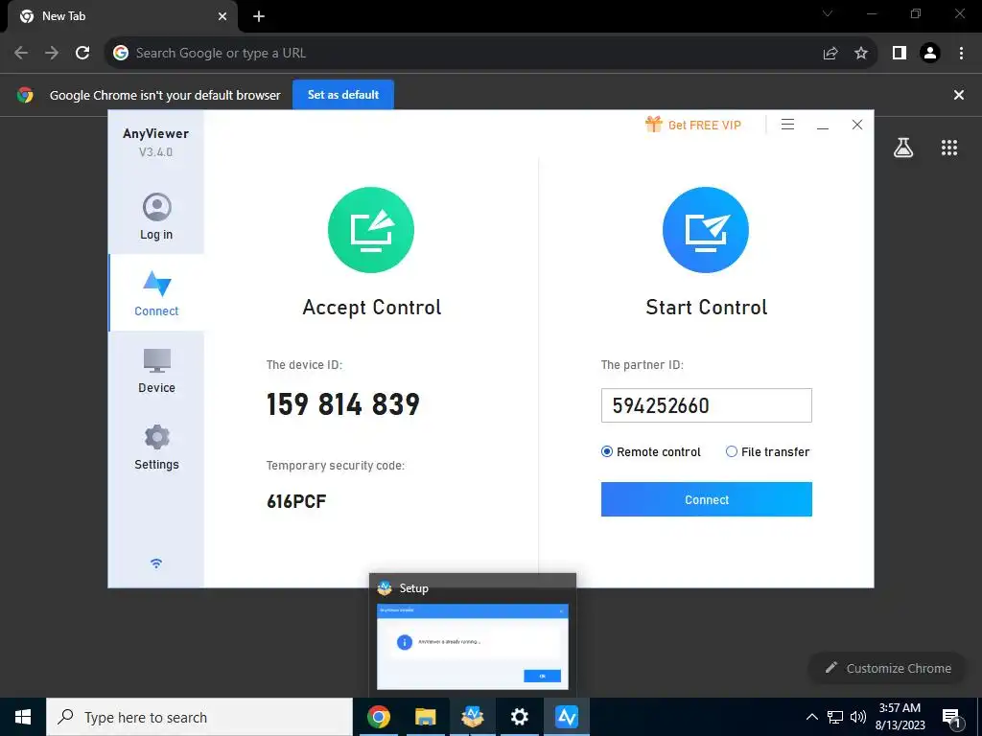Open the Windows Start menu
The image size is (982, 736).
tap(23, 717)
